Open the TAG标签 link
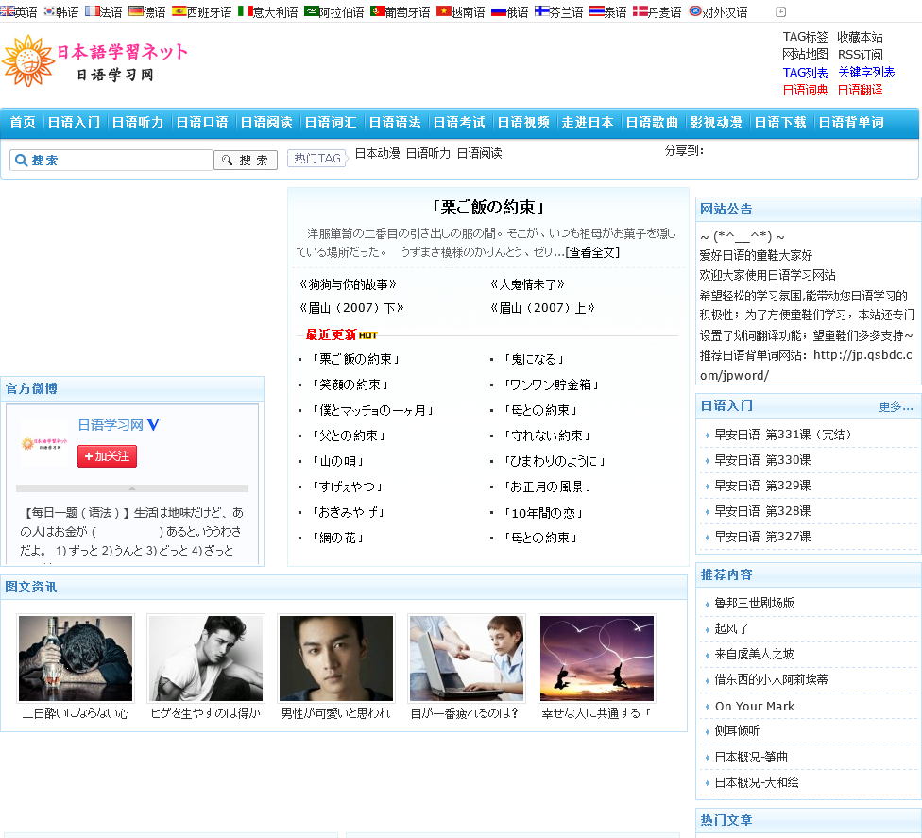This screenshot has width=922, height=838. coord(805,37)
